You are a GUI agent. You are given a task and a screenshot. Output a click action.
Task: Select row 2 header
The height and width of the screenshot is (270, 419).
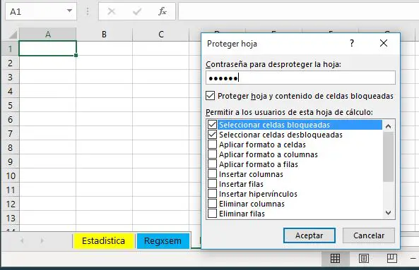click(x=10, y=63)
